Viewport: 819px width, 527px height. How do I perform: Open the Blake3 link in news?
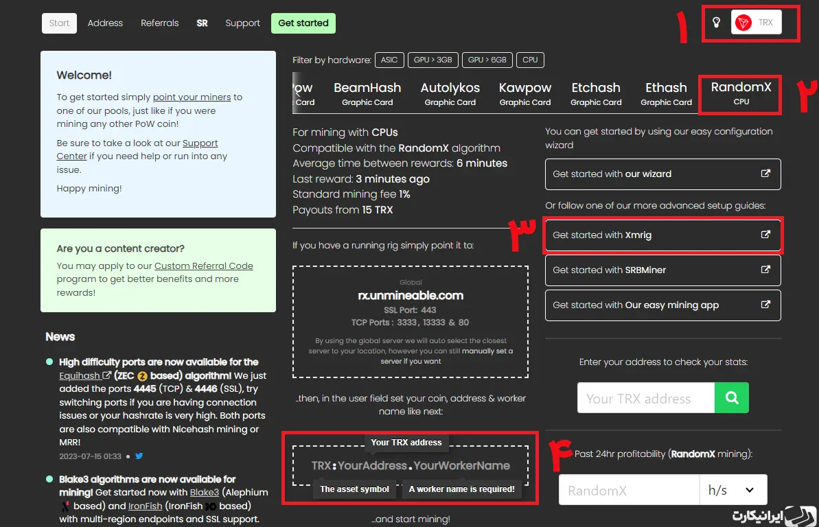204,492
